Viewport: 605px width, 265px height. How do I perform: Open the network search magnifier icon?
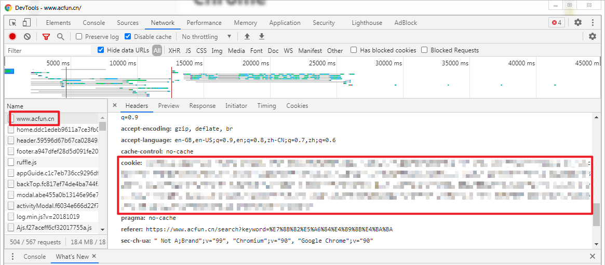[60, 37]
